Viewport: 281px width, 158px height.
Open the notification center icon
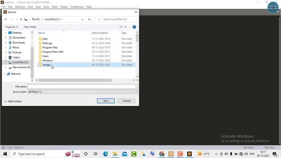274,154
